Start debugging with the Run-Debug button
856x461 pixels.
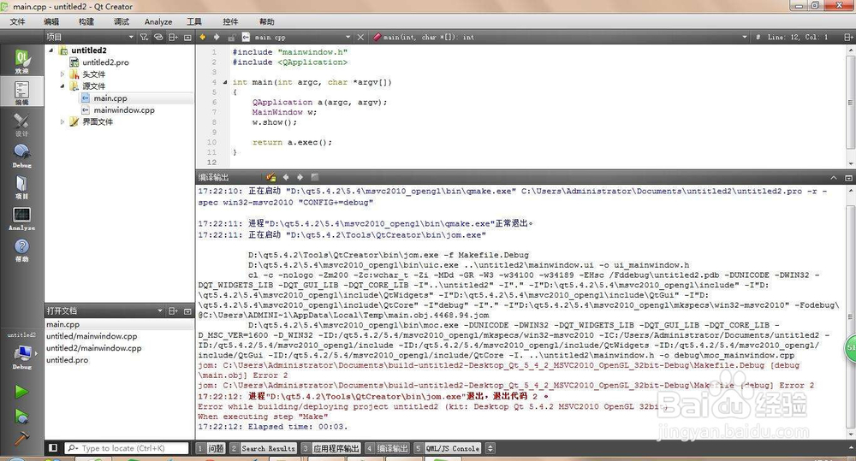[x=22, y=417]
